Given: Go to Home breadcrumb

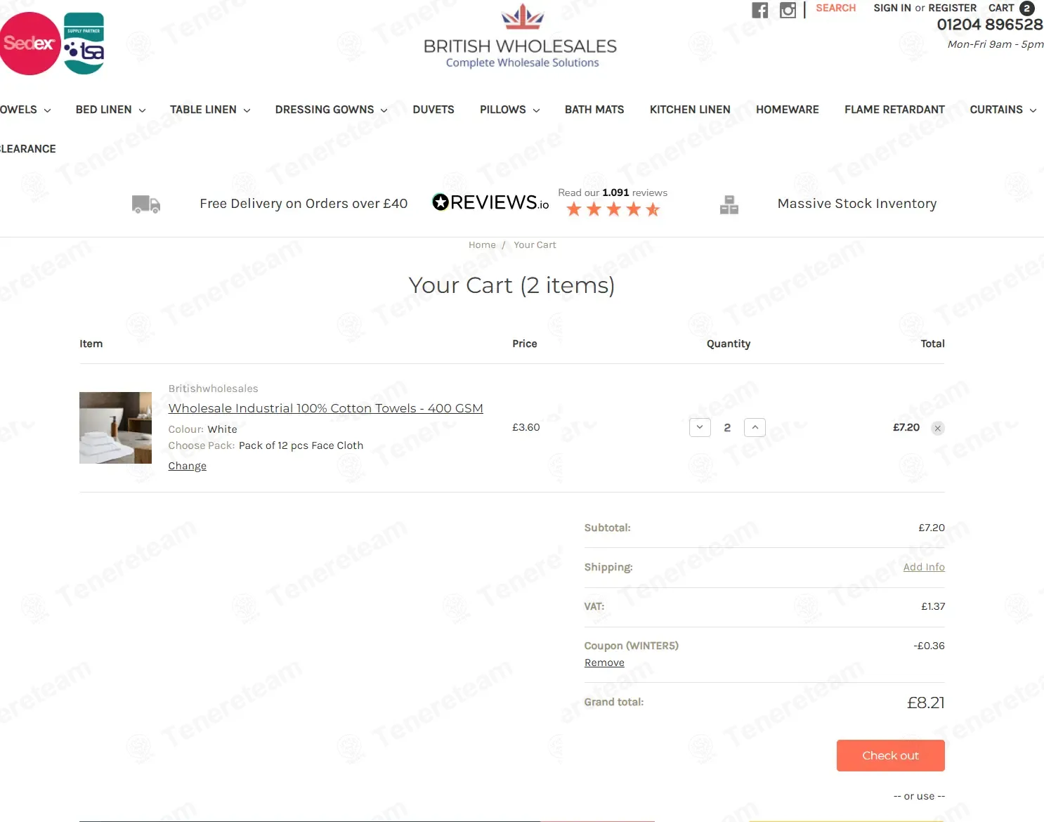Looking at the screenshot, I should point(482,244).
